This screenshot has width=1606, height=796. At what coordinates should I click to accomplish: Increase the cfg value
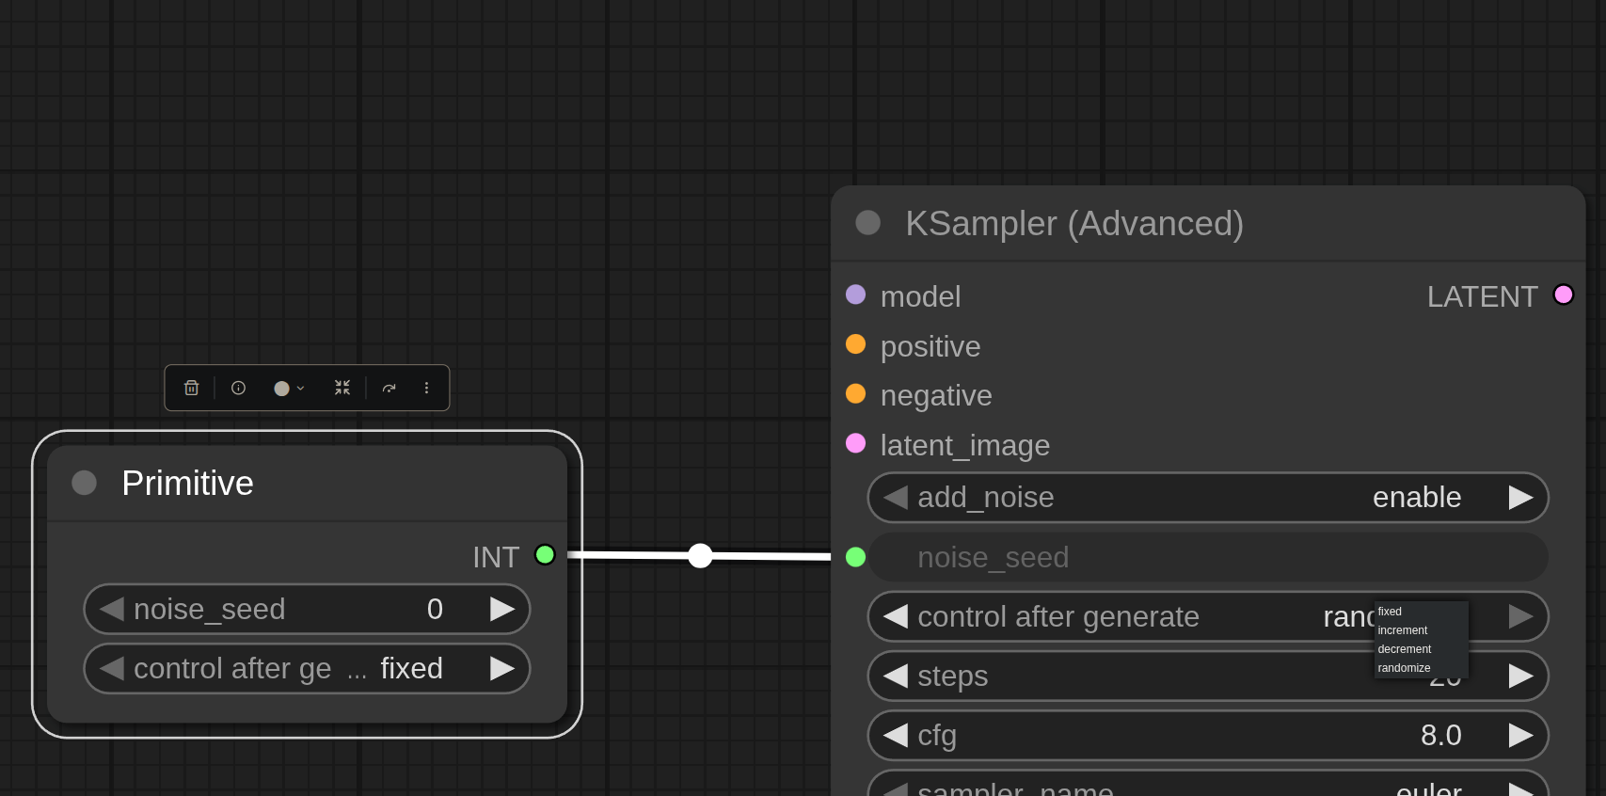(1520, 735)
